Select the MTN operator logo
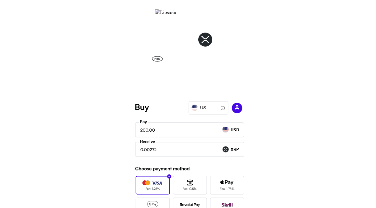The image size is (376, 208). point(157,59)
